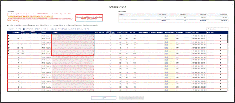Click the key icon on line 127
This screenshot has width=235, height=103.
[x=9, y=54]
